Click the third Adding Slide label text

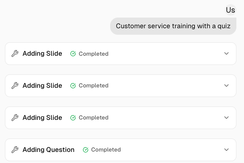[42, 118]
